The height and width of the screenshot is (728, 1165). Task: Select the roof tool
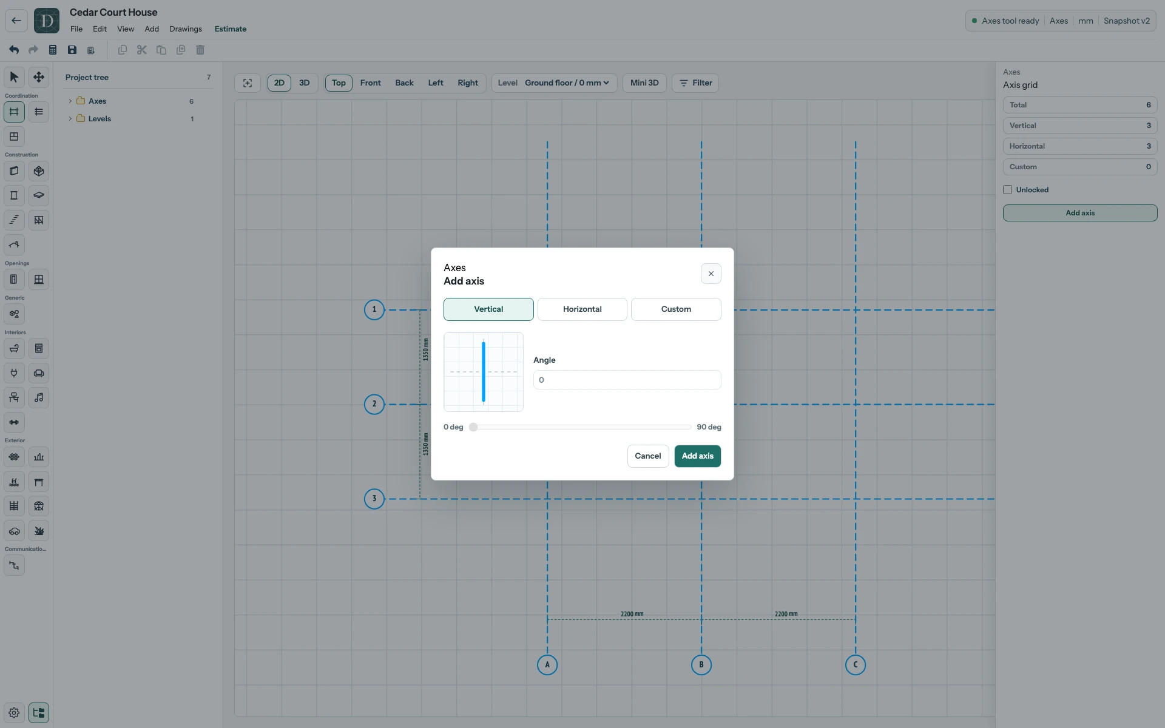pyautogui.click(x=14, y=244)
